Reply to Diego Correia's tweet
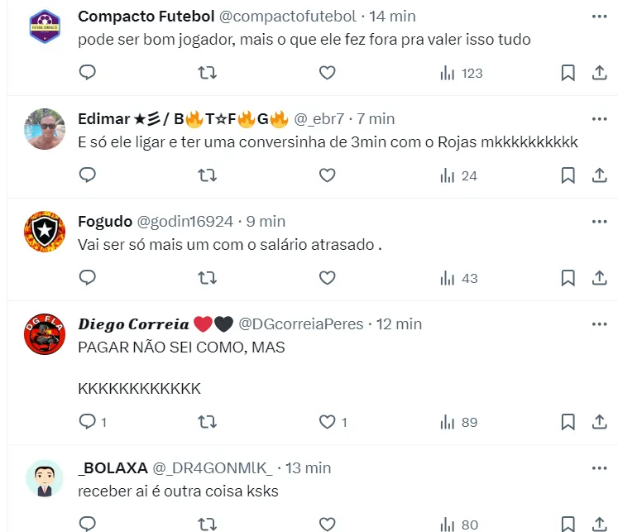The image size is (618, 532). (x=88, y=422)
